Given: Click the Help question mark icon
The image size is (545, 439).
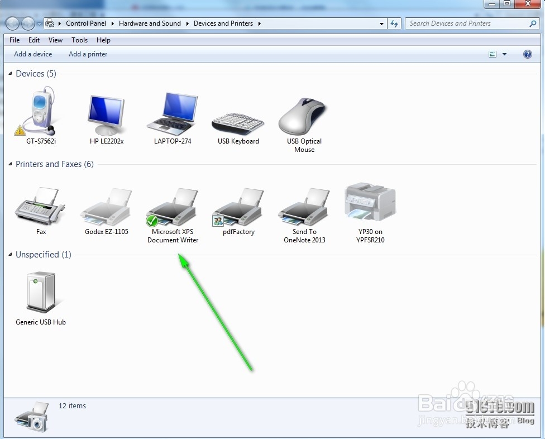Looking at the screenshot, I should coord(527,54).
